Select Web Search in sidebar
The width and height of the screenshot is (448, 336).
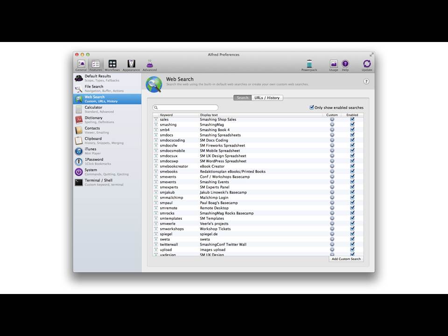(107, 99)
